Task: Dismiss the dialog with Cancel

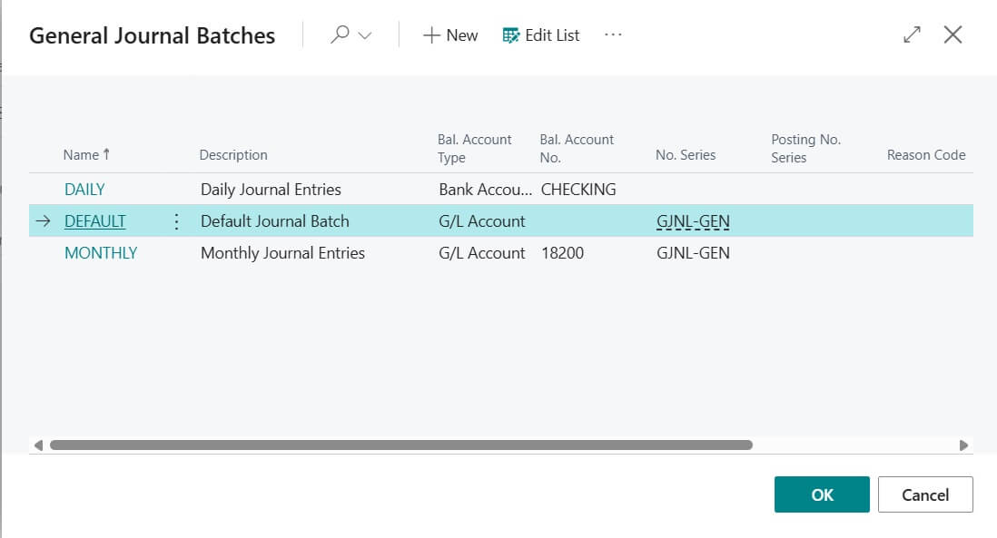Action: coord(925,494)
